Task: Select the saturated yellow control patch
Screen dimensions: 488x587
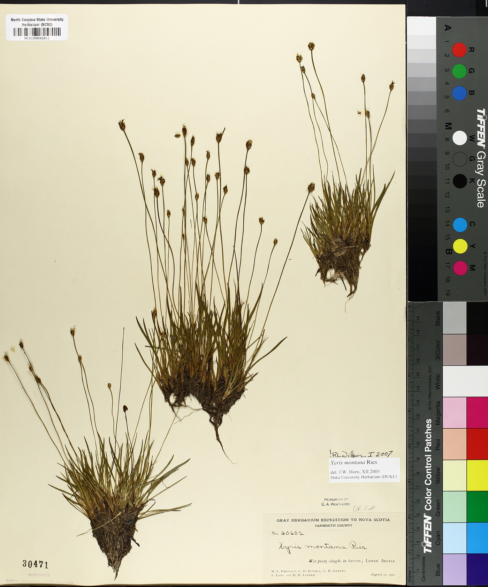Action: pyautogui.click(x=477, y=475)
